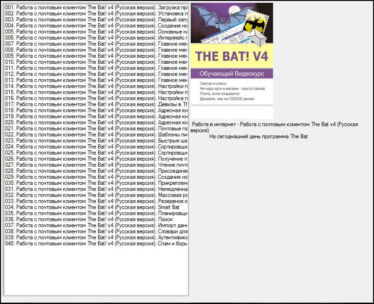Screen dimensions: 374x304
Task: Click the 'Работа в интернет' course title text
Action: [x=274, y=127]
